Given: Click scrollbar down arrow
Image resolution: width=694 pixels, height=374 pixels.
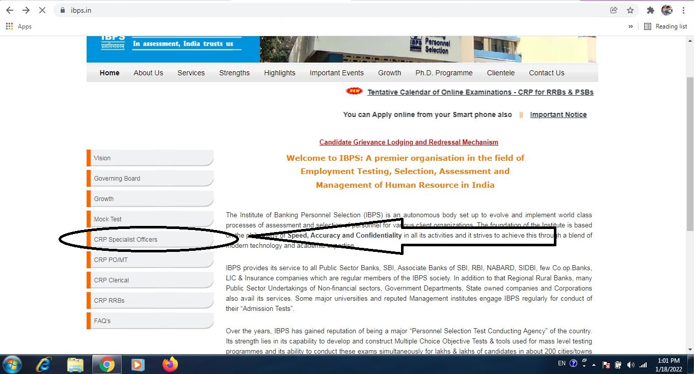Looking at the screenshot, I should [690, 350].
